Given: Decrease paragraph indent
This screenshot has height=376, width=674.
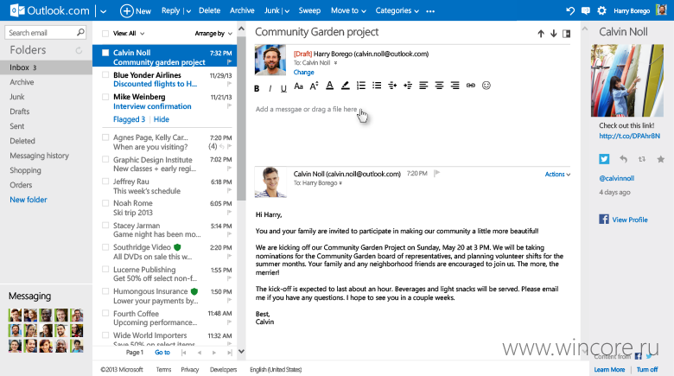Looking at the screenshot, I should click(x=392, y=86).
